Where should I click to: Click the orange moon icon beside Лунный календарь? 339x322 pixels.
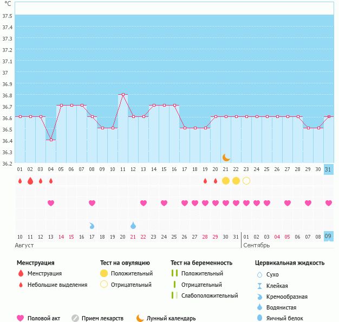tap(140, 318)
